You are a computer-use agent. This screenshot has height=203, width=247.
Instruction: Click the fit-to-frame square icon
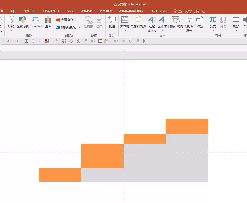(145, 41)
